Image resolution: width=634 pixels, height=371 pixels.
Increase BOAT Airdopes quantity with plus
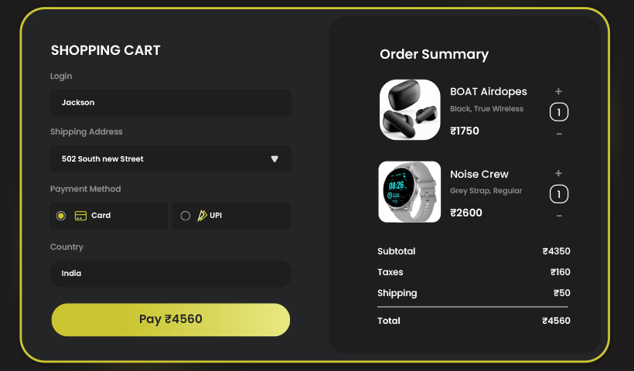point(559,91)
